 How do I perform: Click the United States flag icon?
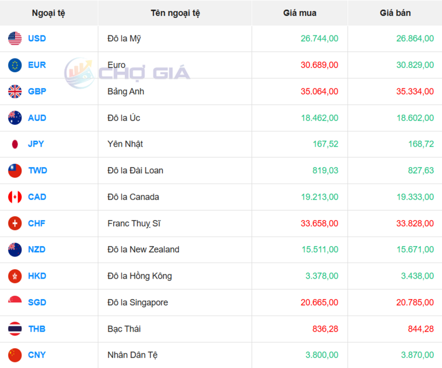[15, 39]
